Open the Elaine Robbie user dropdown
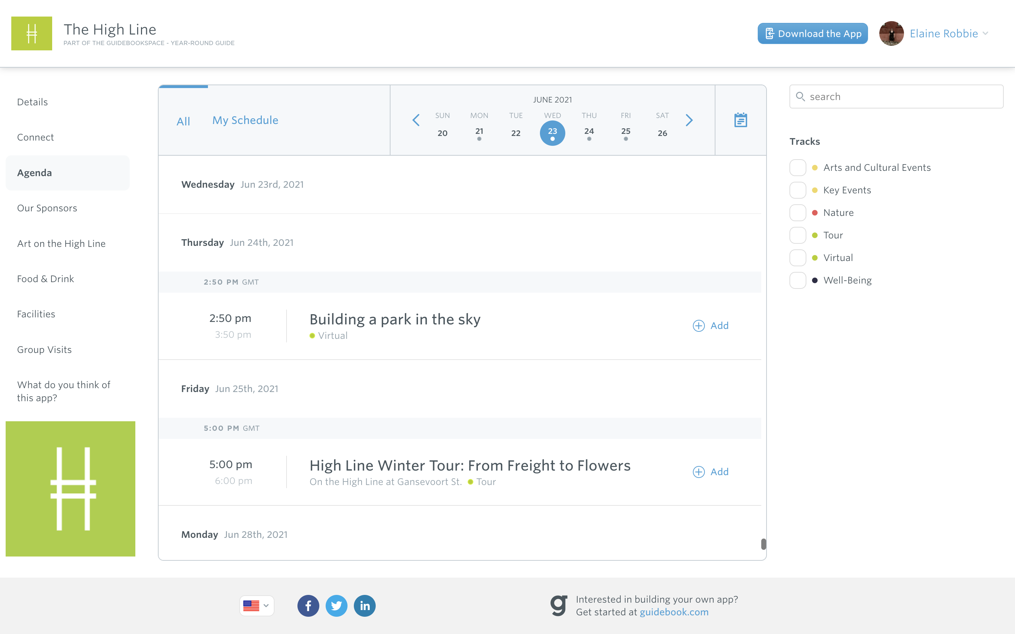 949,33
